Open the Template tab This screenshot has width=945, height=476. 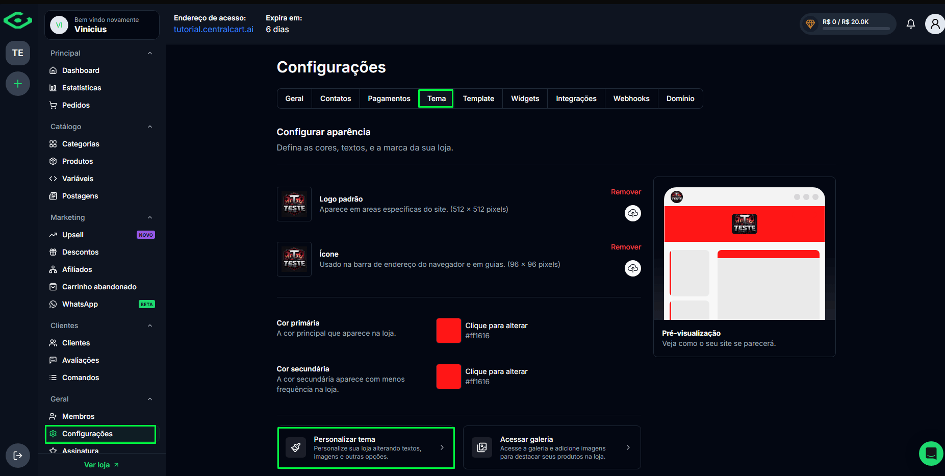478,98
